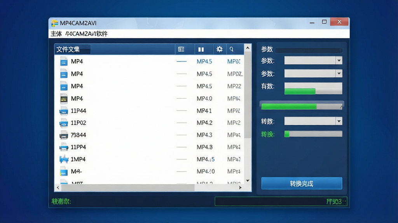Pause using the toolbar pause icon

tap(201, 49)
